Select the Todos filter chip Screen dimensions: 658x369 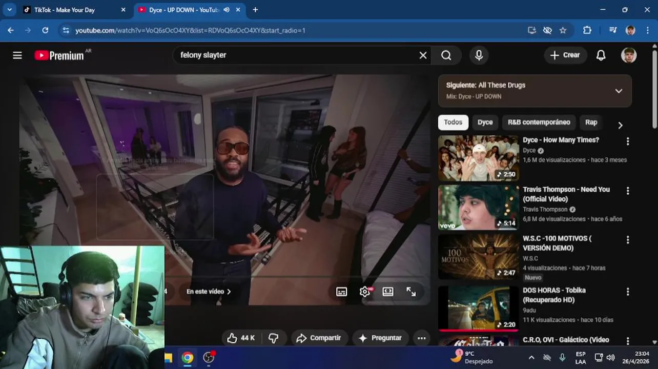point(453,122)
